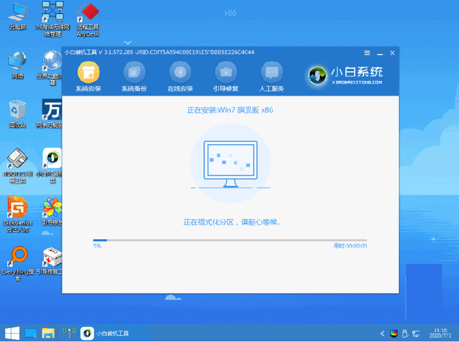Viewport: 459px width, 342px height.
Task: Click the 小白系统 logo
Action: (x=344, y=76)
